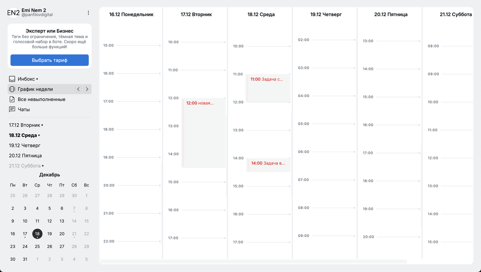The image size is (481, 272).
Task: Go to next week with right chevron
Action: pyautogui.click(x=87, y=89)
